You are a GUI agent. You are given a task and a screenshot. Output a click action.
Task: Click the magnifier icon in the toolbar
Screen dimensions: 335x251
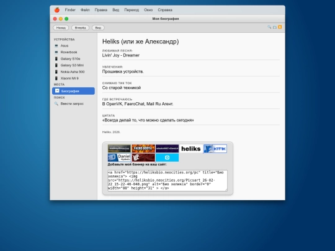pyautogui.click(x=269, y=27)
